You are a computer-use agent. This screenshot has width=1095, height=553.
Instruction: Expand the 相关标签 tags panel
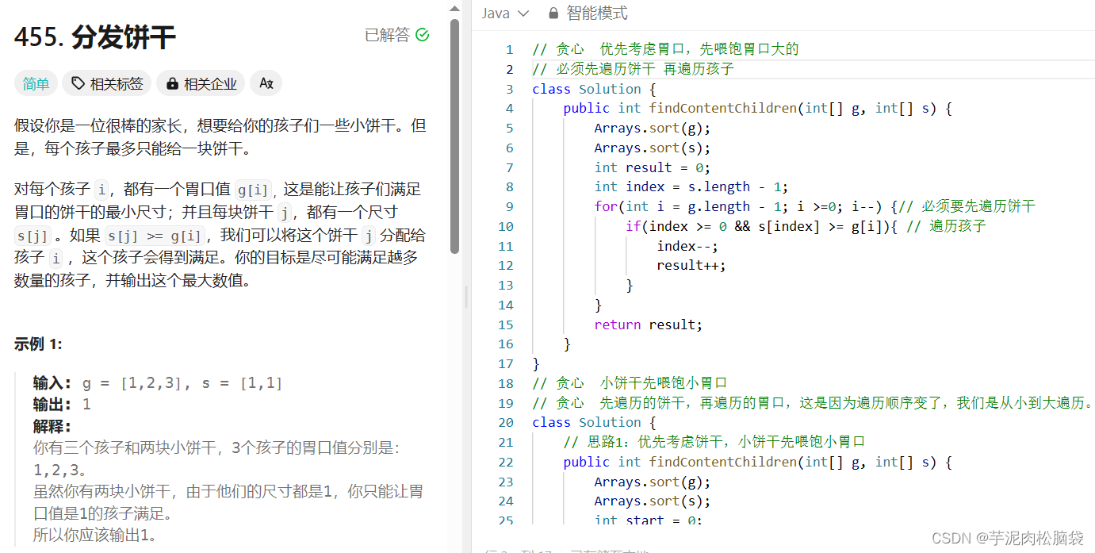tap(106, 83)
